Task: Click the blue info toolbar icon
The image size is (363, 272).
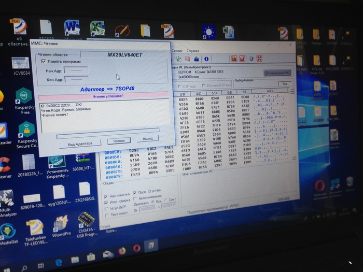Action: point(207,60)
